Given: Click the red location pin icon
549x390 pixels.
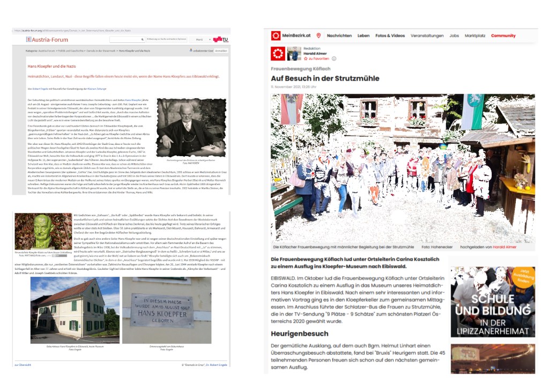Looking at the screenshot, I should click(318, 36).
